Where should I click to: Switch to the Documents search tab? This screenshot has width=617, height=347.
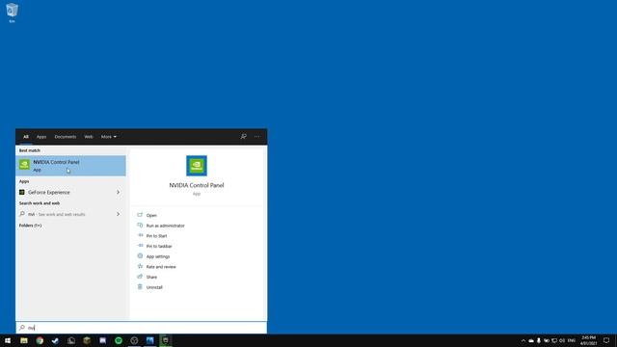pos(66,137)
